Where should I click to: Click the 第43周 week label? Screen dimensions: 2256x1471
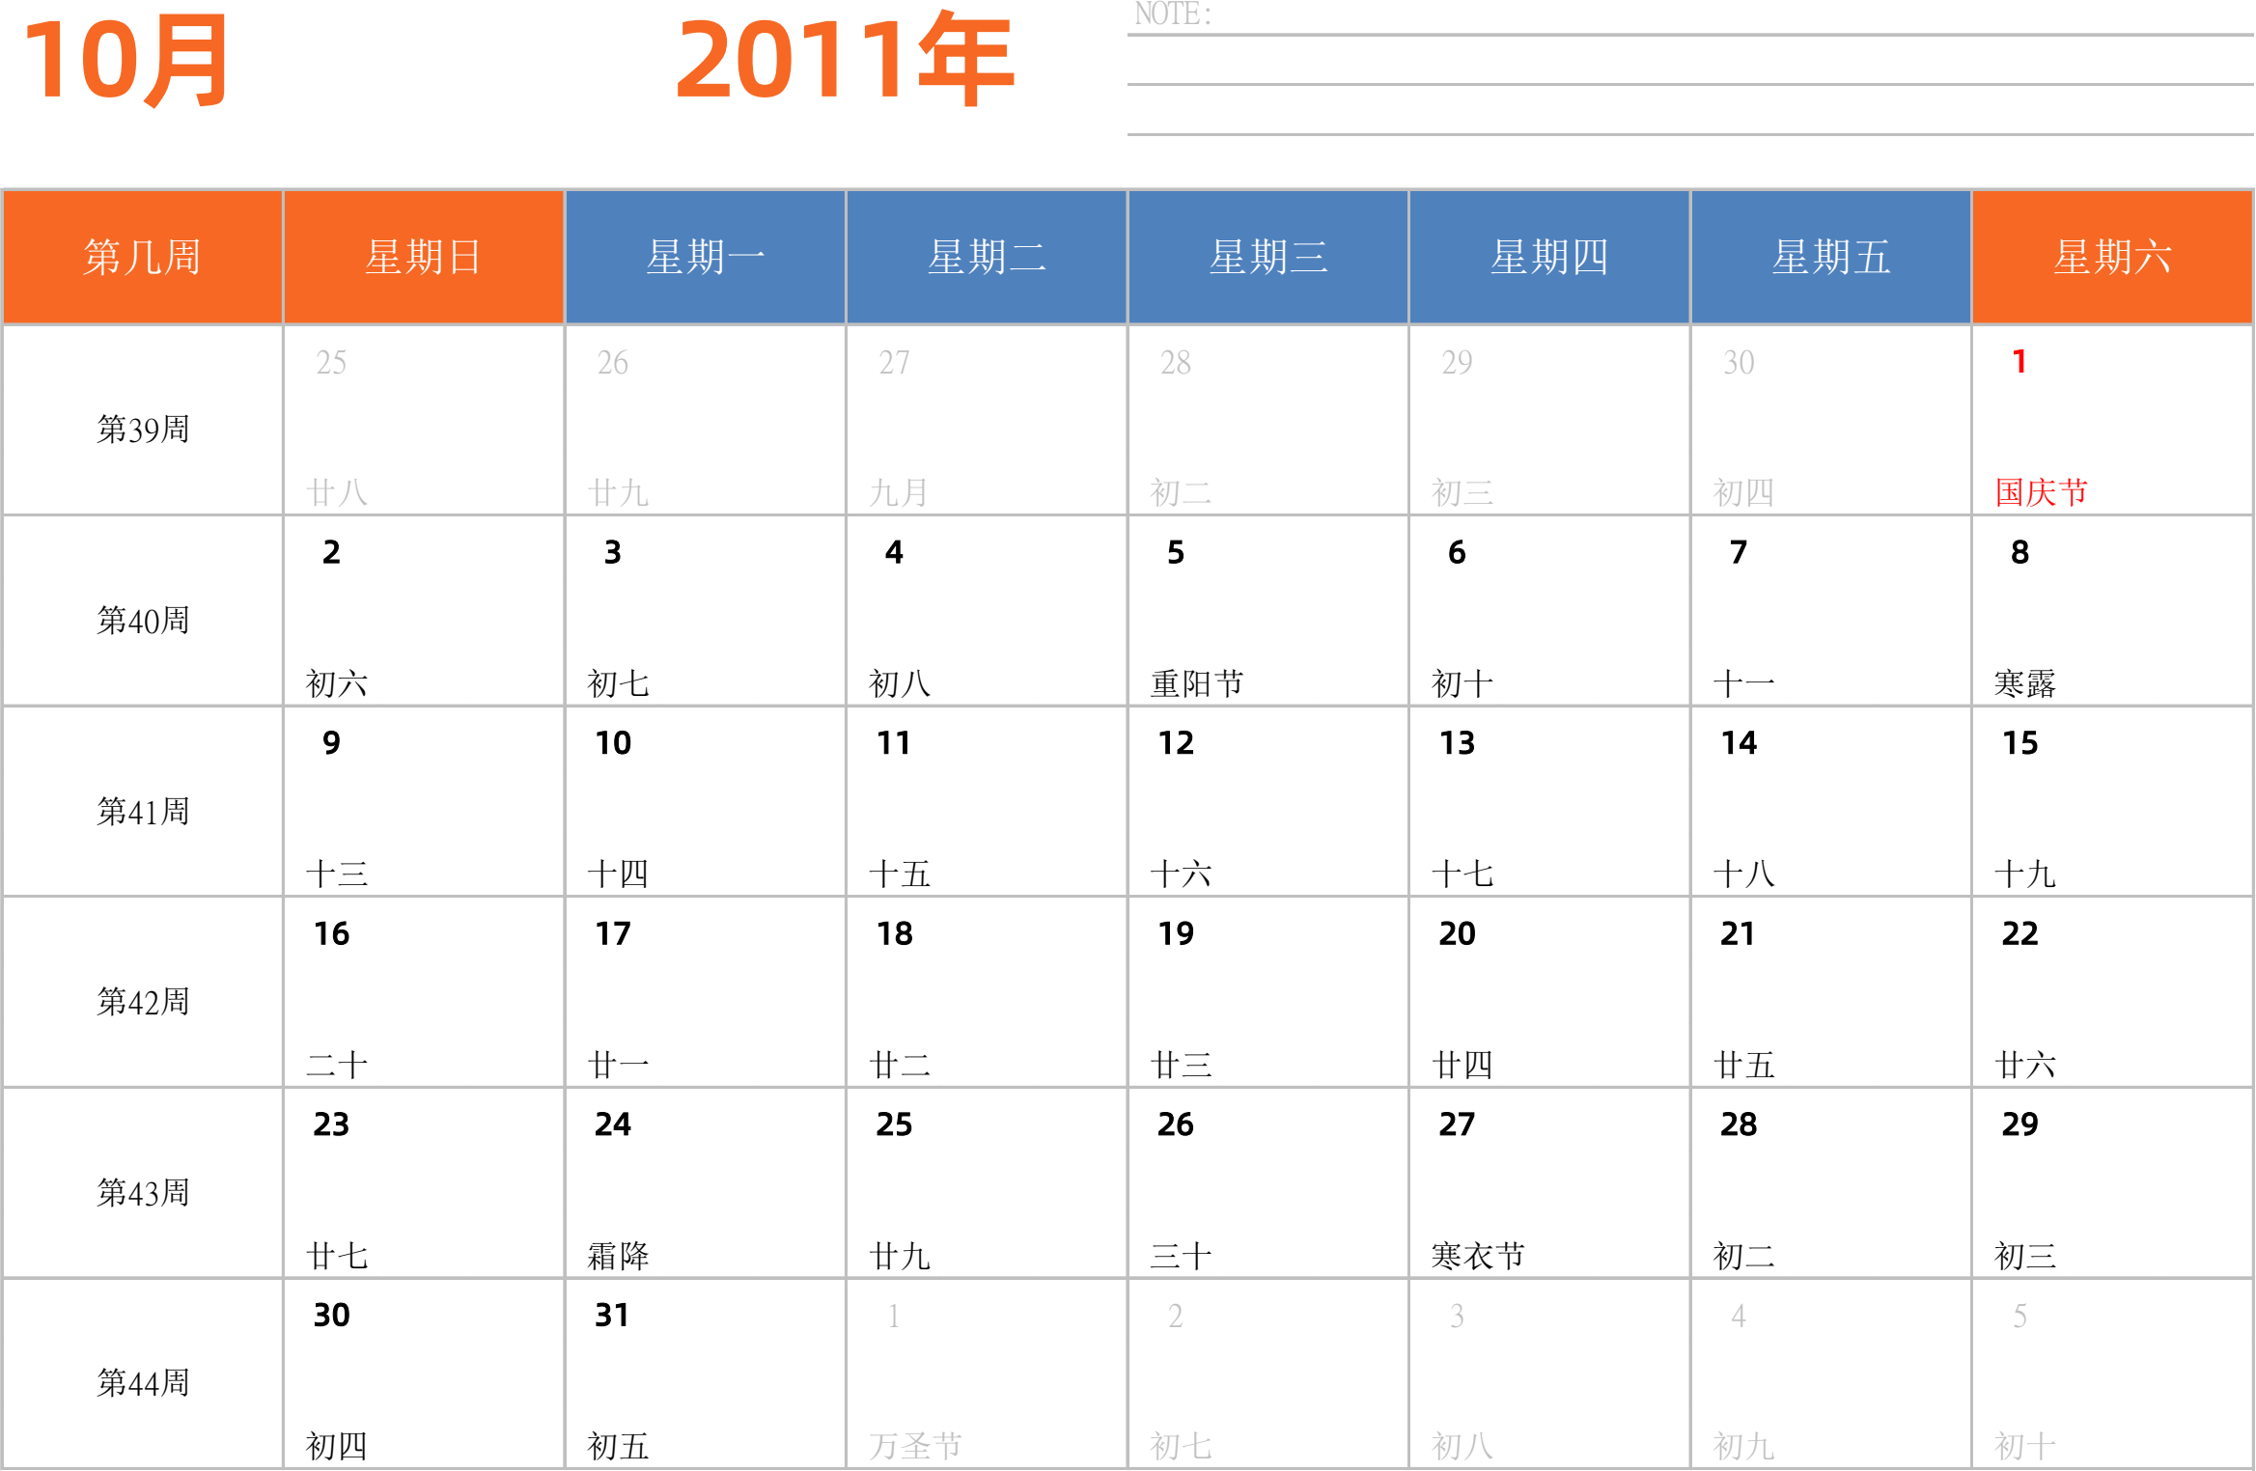[x=143, y=1193]
